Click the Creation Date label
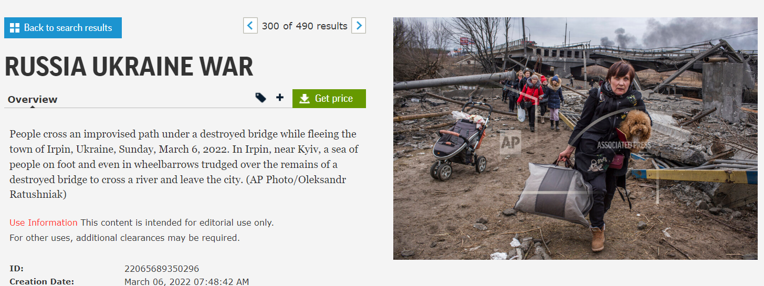Viewport: 764px width, 286px height. [41, 282]
